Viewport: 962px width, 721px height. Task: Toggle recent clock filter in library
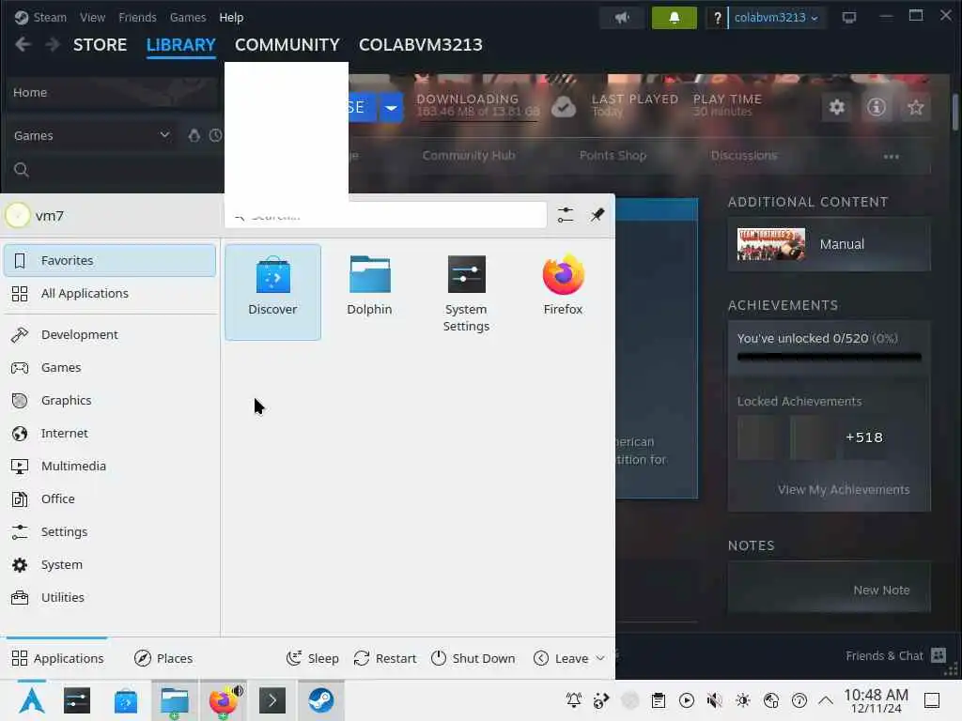coord(215,135)
